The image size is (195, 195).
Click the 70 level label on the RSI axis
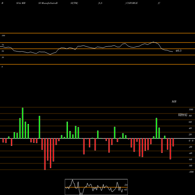click(3, 45)
